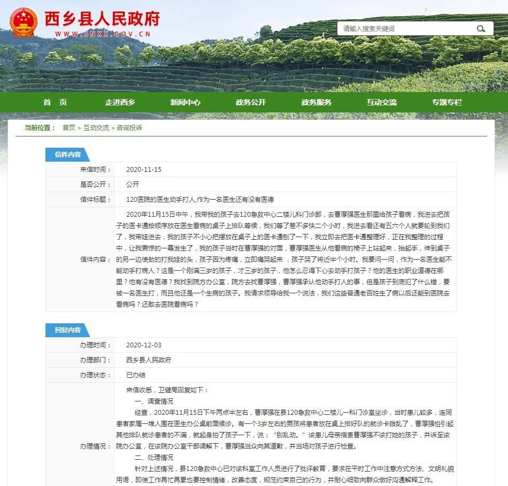Click the 是否公开 row label
This screenshot has height=486, width=508.
96,185
